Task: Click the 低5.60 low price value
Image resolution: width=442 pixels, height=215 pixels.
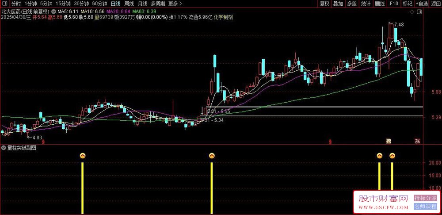Action: pos(70,17)
